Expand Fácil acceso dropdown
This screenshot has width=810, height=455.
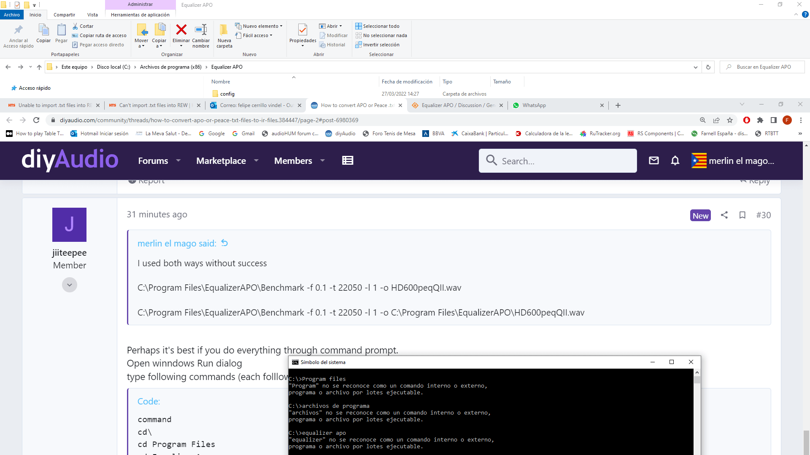271,35
